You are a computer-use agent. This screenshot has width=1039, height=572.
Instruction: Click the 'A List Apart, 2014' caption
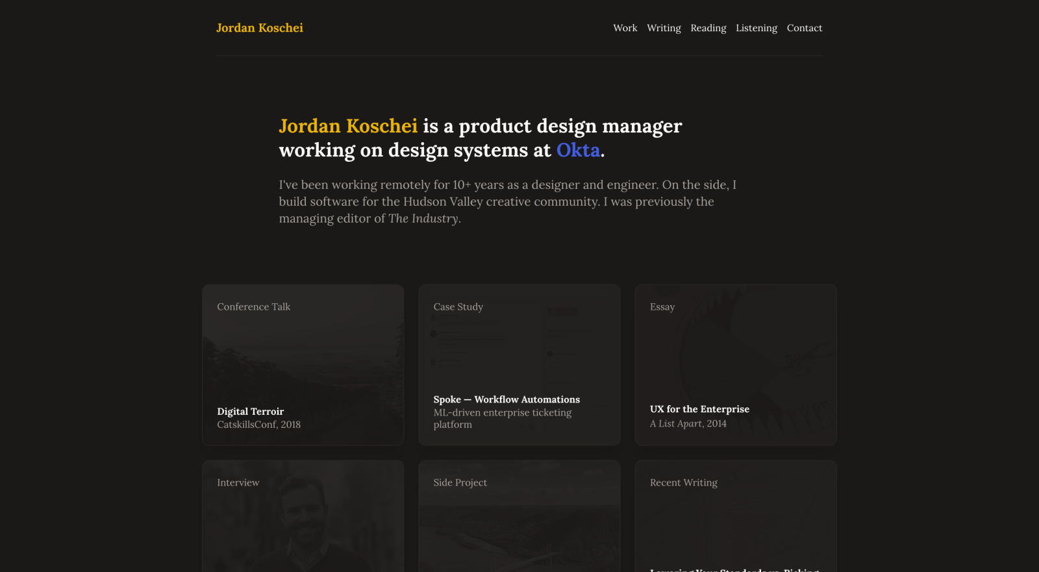click(x=688, y=423)
